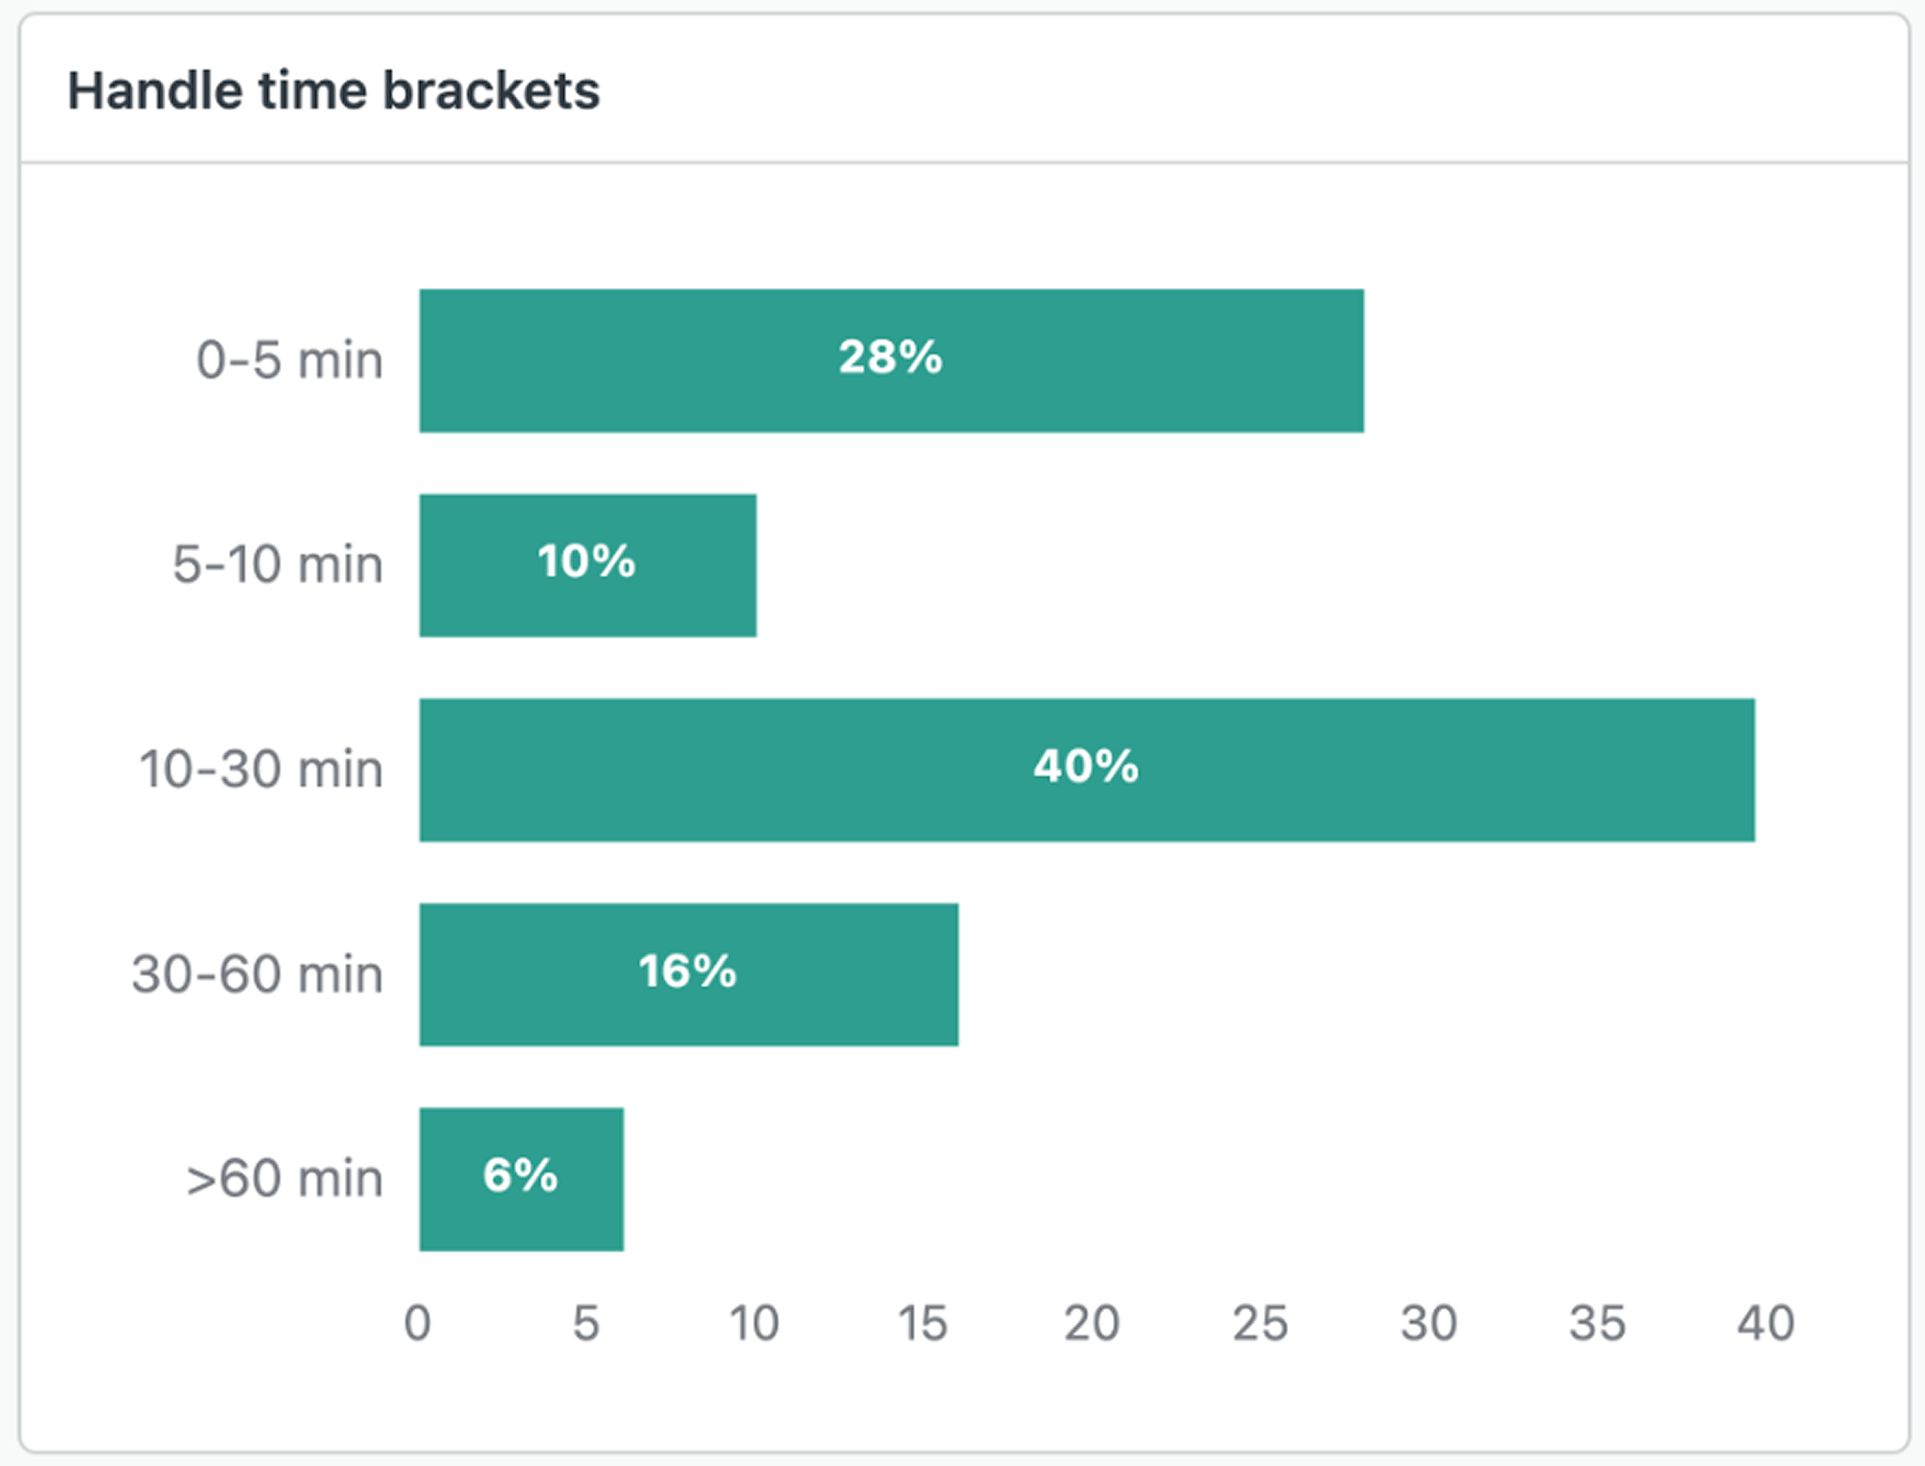Click the x-axis tick label 15
This screenshot has width=1925, height=1466.
click(923, 1323)
